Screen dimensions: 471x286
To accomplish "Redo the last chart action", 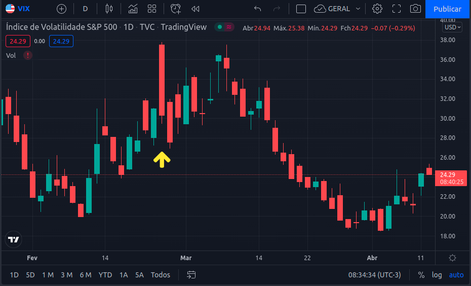I will (277, 9).
